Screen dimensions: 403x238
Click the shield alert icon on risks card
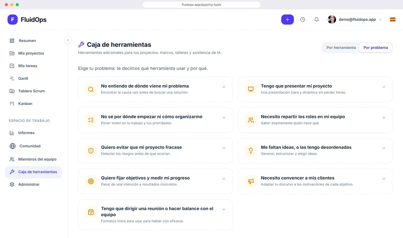coord(91,150)
